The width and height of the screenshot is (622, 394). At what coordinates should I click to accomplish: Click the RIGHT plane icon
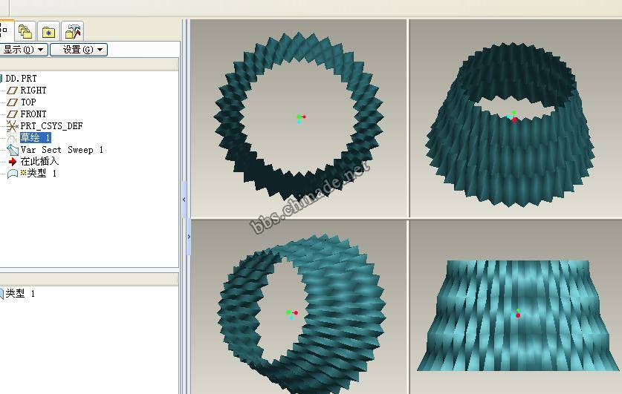pos(13,91)
